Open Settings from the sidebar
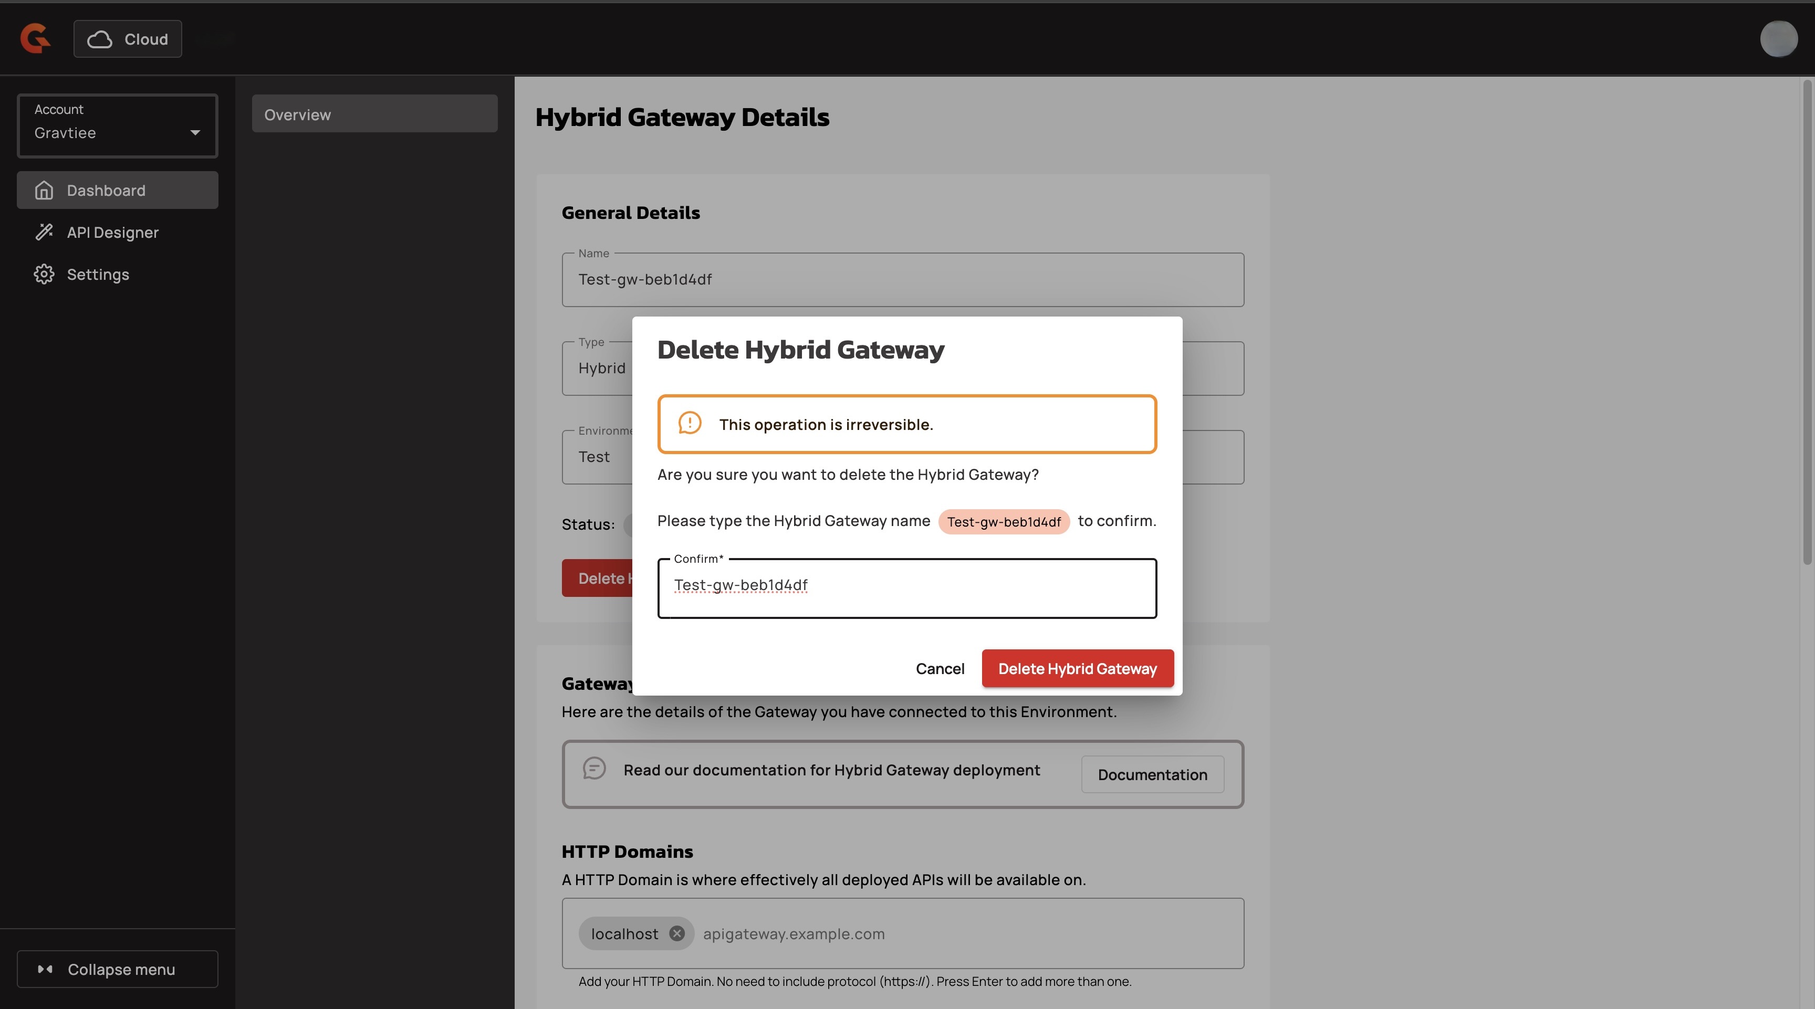This screenshot has height=1009, width=1815. click(97, 274)
